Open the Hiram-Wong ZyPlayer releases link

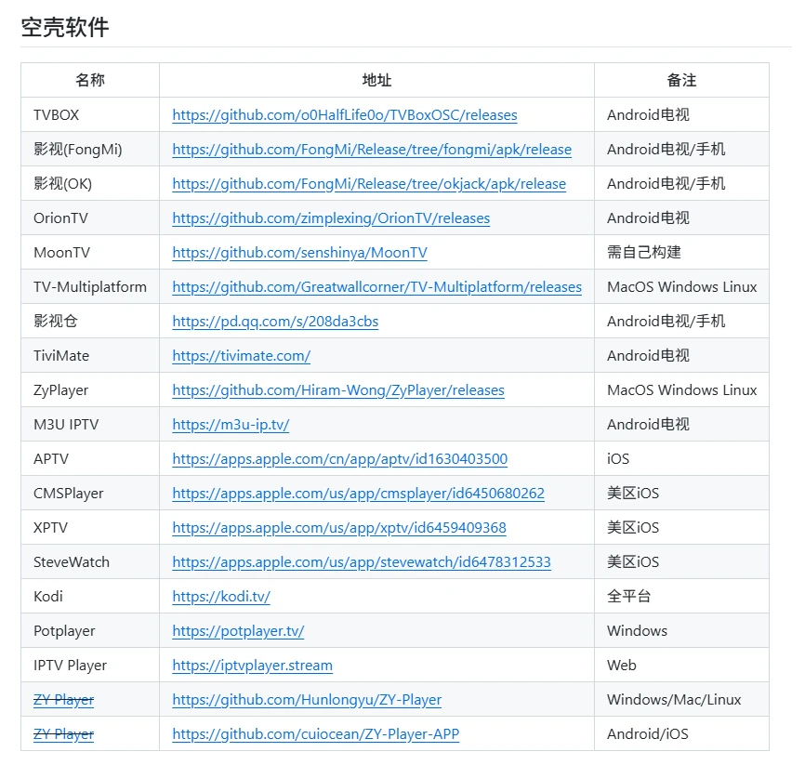point(338,390)
